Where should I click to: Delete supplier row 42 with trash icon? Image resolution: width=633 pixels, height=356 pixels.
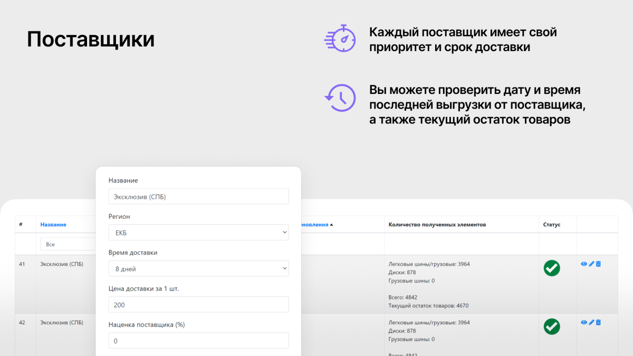tap(598, 322)
